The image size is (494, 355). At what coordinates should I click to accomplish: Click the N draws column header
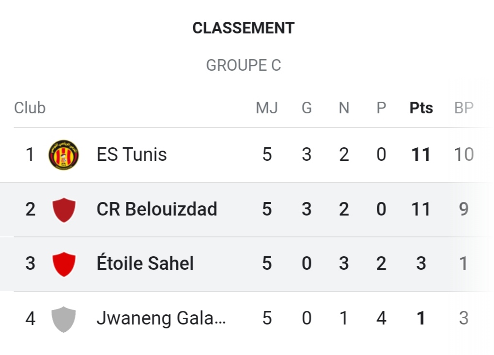coord(344,108)
